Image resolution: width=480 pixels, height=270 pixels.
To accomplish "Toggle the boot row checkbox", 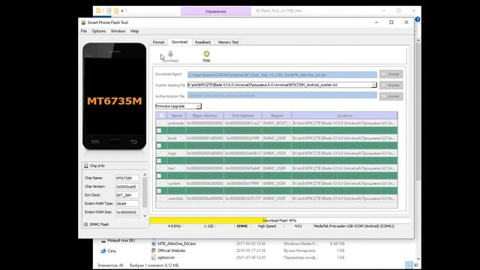I will click(x=159, y=138).
